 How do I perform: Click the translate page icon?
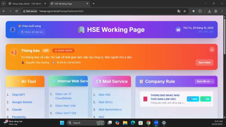pos(179,11)
